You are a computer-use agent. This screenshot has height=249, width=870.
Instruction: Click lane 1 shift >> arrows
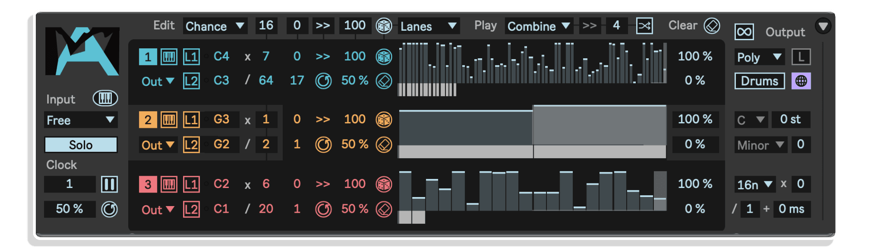[x=323, y=56]
